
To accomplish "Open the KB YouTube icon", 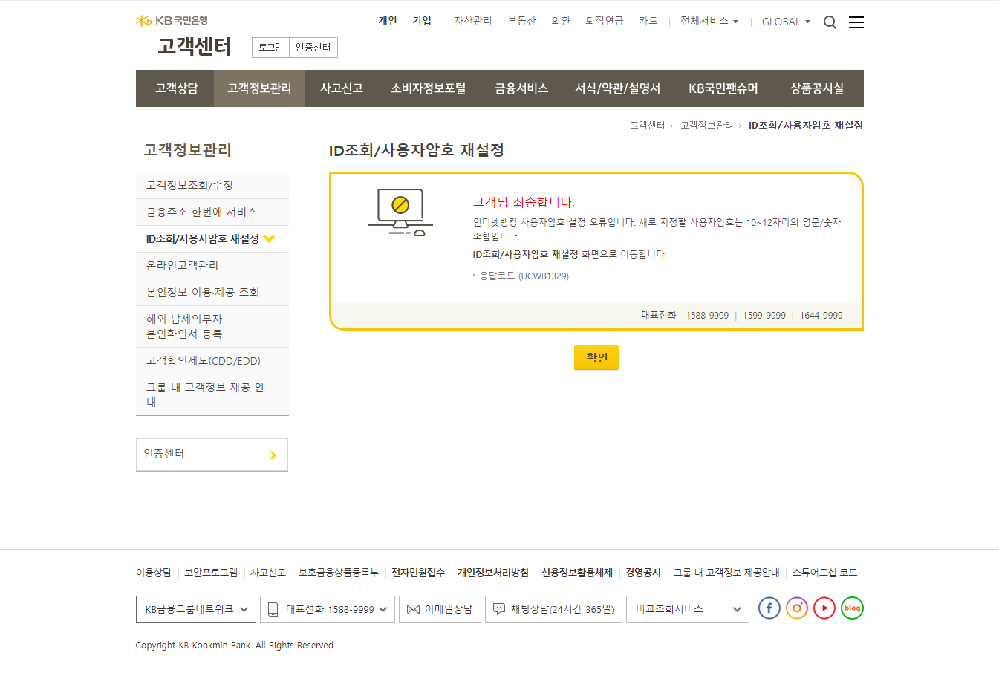I will [824, 608].
